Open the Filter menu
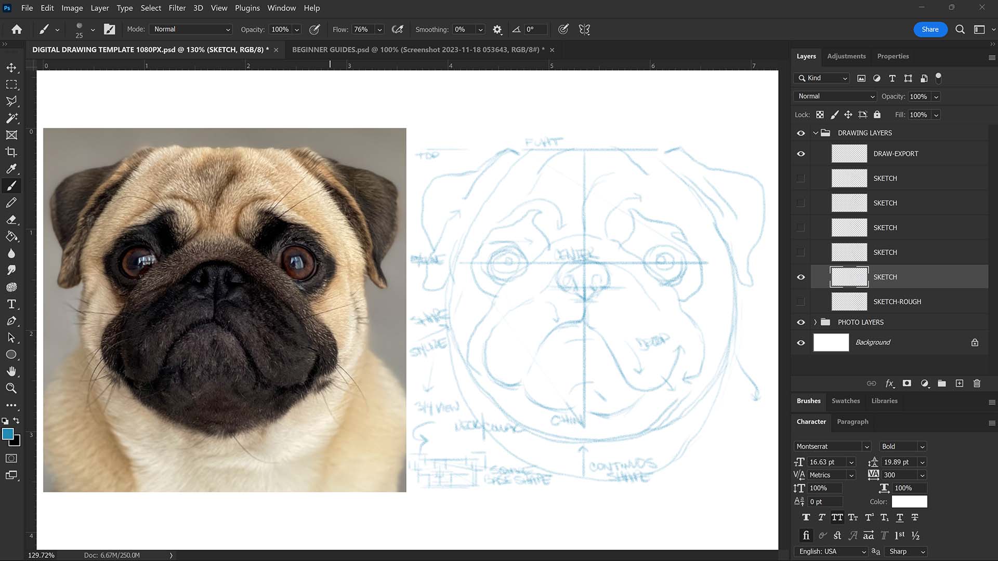The width and height of the screenshot is (998, 561). (177, 8)
